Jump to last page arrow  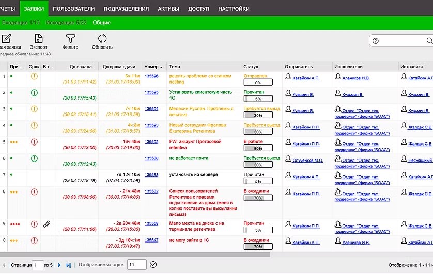tap(69, 265)
